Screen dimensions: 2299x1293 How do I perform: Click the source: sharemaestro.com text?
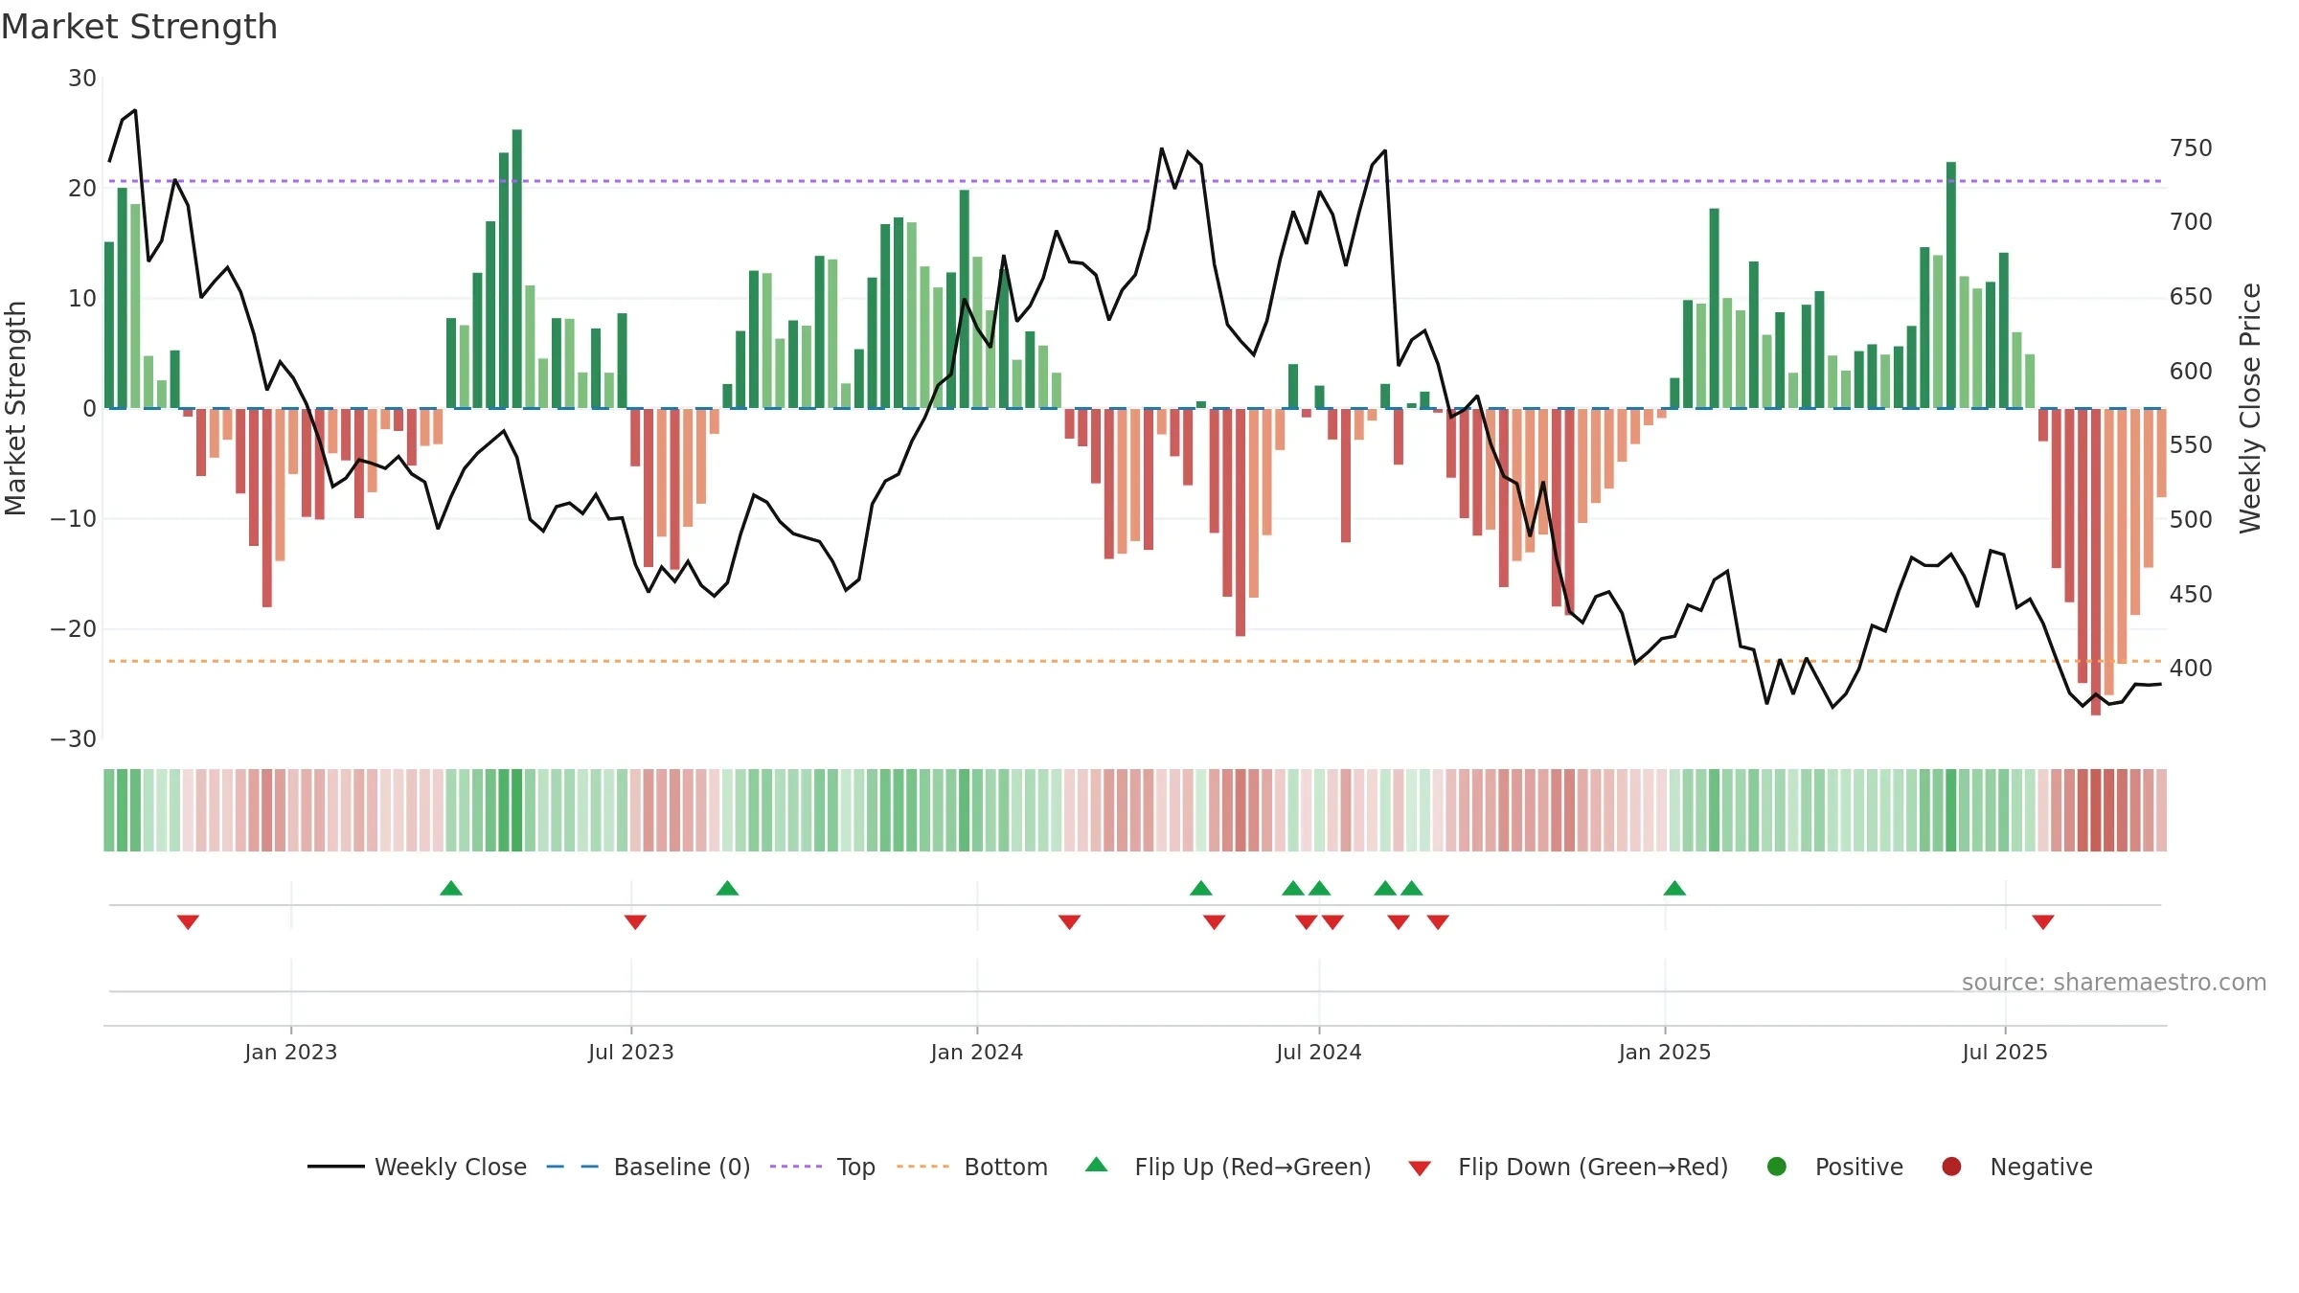(x=2114, y=982)
